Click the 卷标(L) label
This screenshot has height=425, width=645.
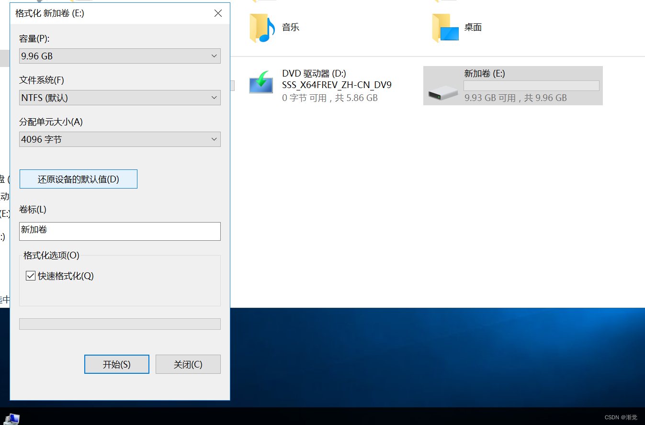[x=33, y=209]
